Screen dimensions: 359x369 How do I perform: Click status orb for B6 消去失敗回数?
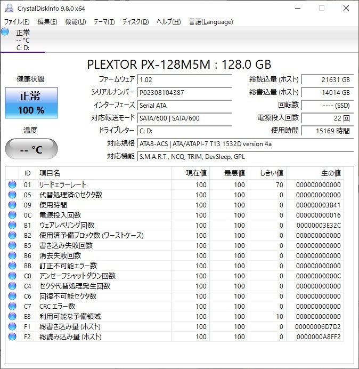click(12, 255)
